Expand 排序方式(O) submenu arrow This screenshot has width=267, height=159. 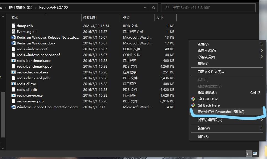click(261, 51)
